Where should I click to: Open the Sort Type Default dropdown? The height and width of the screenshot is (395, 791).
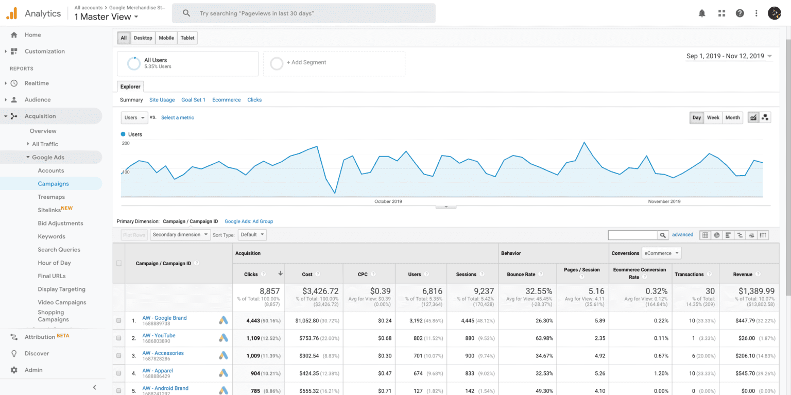252,235
